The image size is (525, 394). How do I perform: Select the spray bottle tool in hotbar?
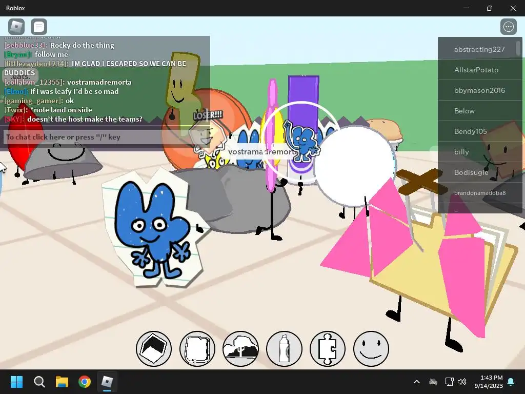tap(284, 349)
